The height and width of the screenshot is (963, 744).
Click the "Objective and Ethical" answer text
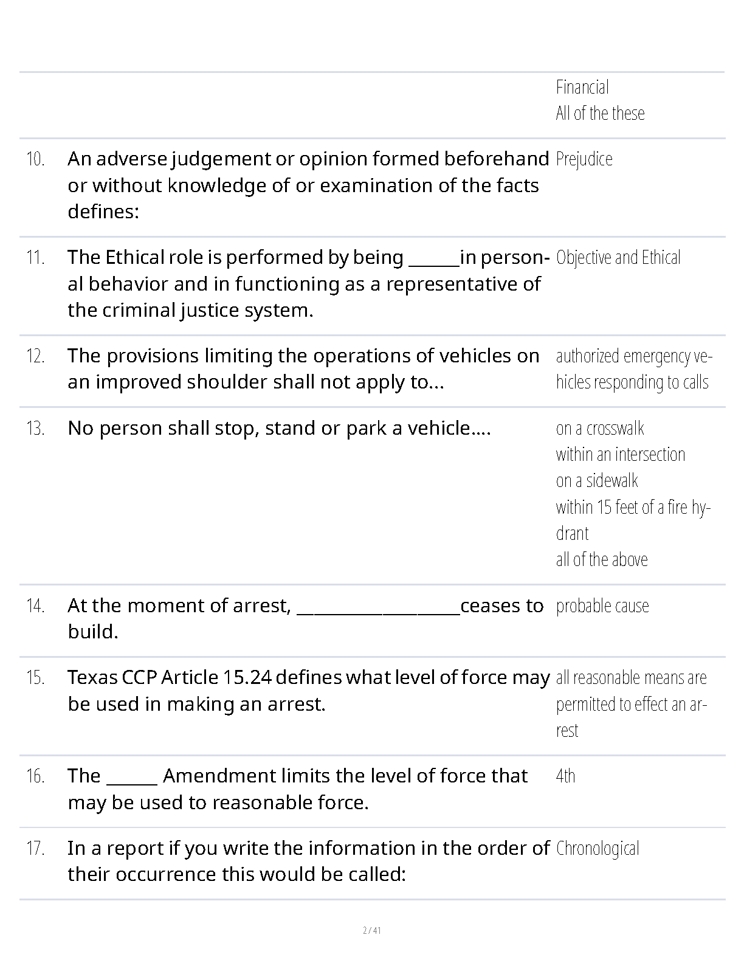(x=618, y=258)
